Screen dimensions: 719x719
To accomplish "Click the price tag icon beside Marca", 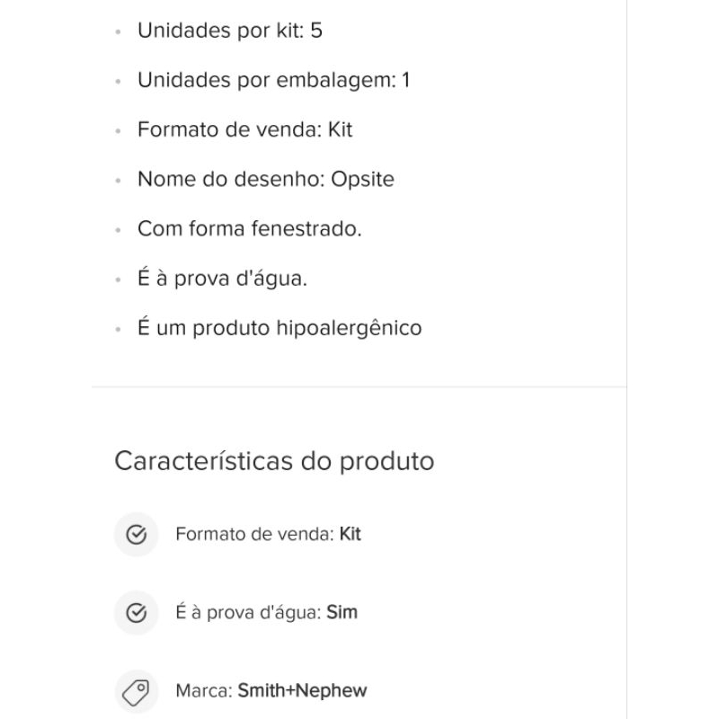I will point(137,691).
